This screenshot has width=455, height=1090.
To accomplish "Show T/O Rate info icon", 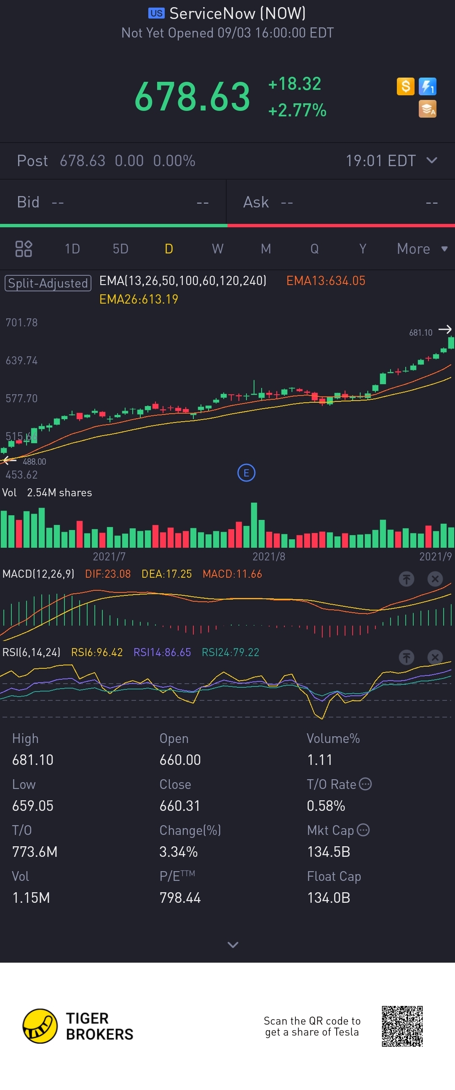I will [365, 784].
